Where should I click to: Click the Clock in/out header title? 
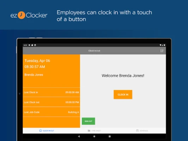click(x=94, y=51)
